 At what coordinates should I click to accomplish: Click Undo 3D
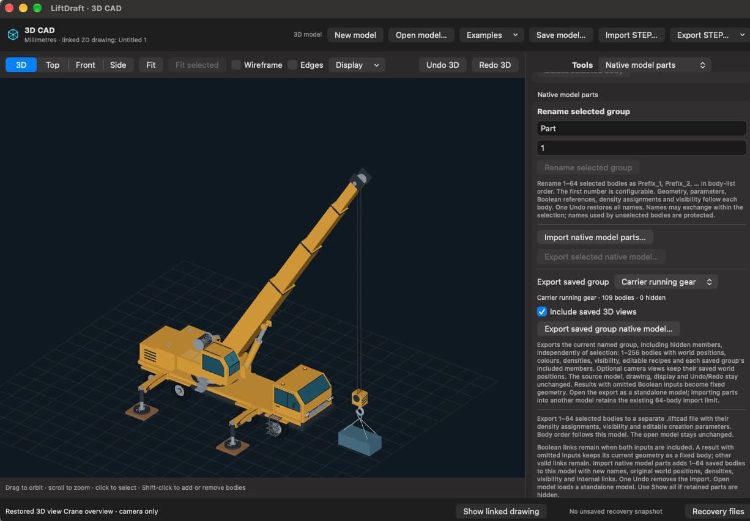pyautogui.click(x=443, y=65)
